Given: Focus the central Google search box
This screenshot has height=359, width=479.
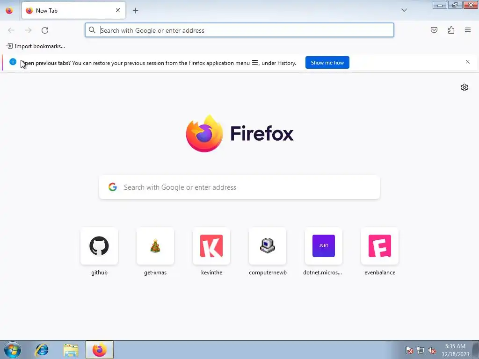Looking at the screenshot, I should [239, 187].
